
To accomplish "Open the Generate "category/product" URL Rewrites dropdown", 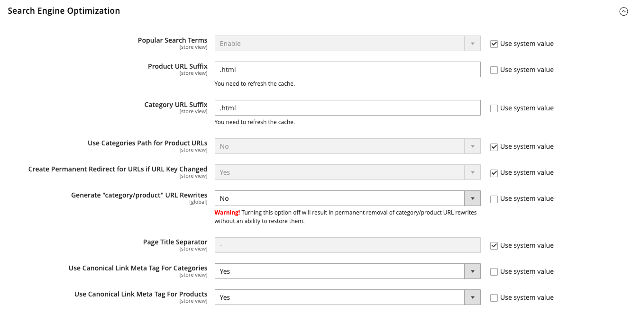I will 472,198.
